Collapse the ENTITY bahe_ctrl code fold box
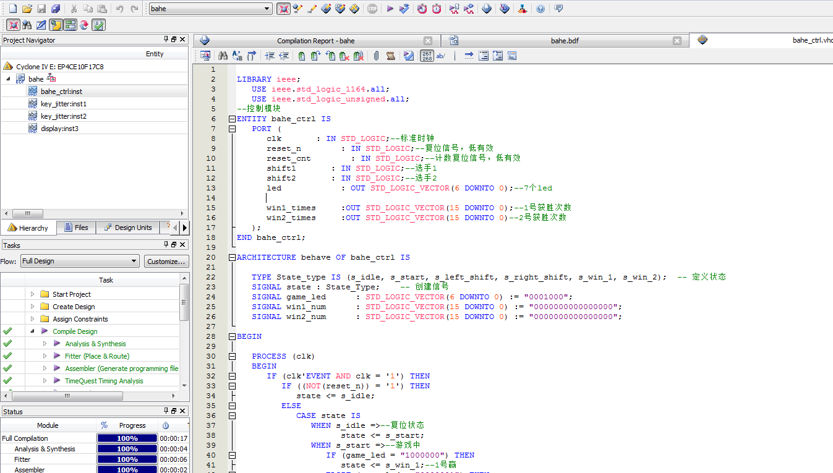Viewport: 833px width, 473px height. coord(232,119)
